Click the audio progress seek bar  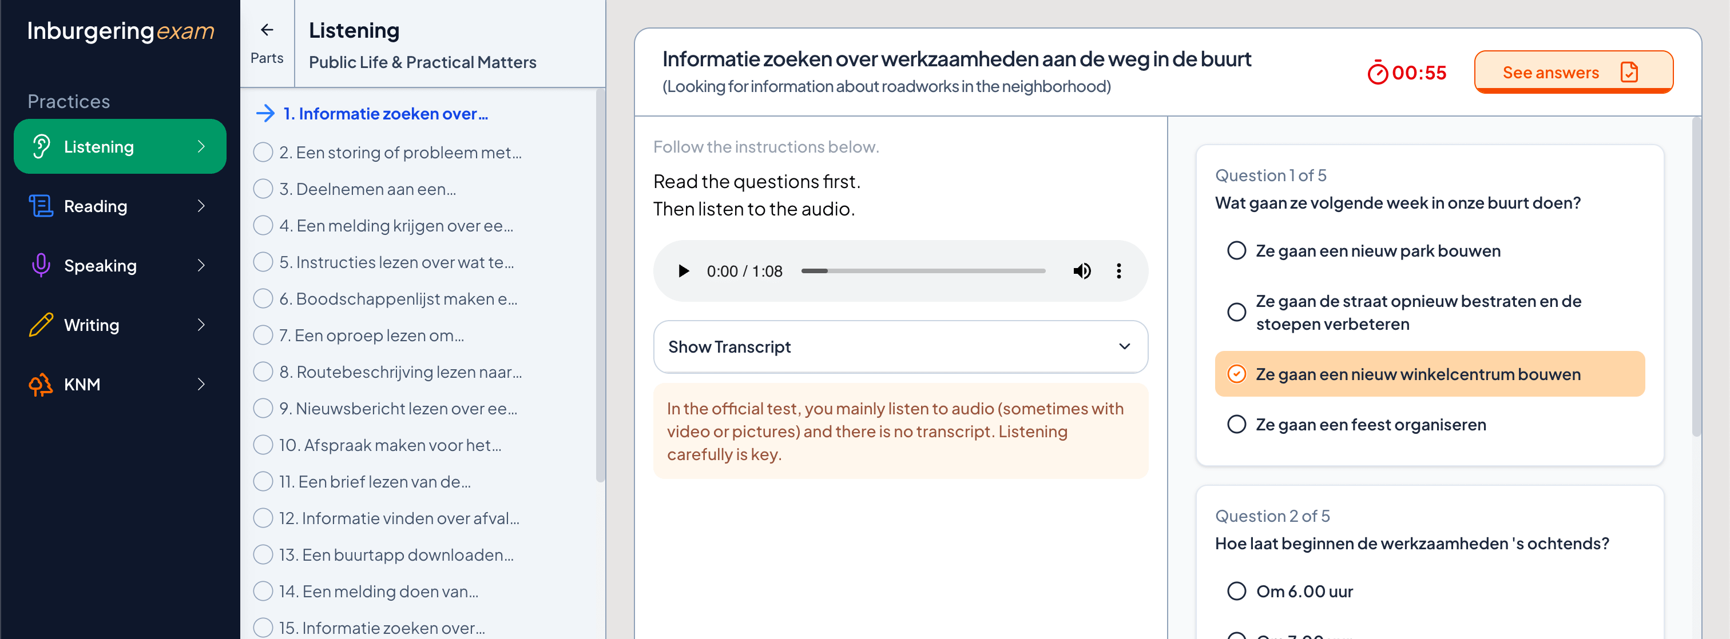click(923, 271)
